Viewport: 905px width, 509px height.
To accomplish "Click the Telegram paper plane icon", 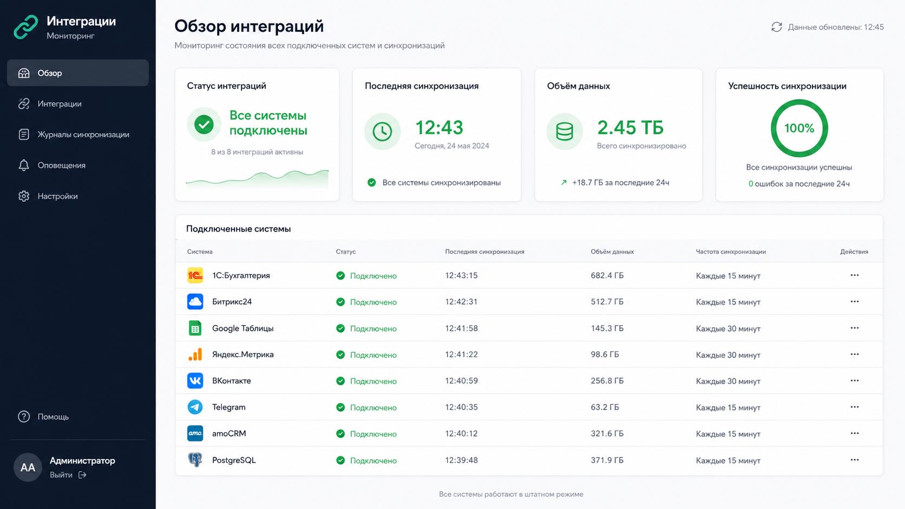I will coord(195,407).
